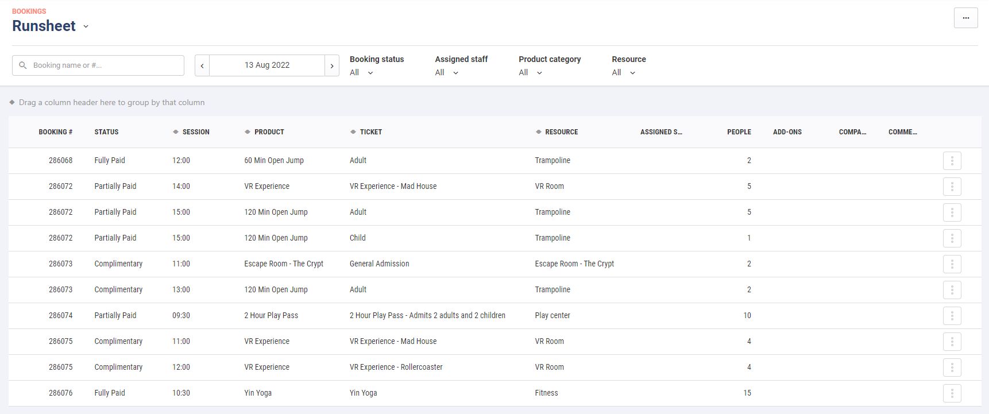Expand the Runsheet title dropdown chevron

(x=86, y=26)
